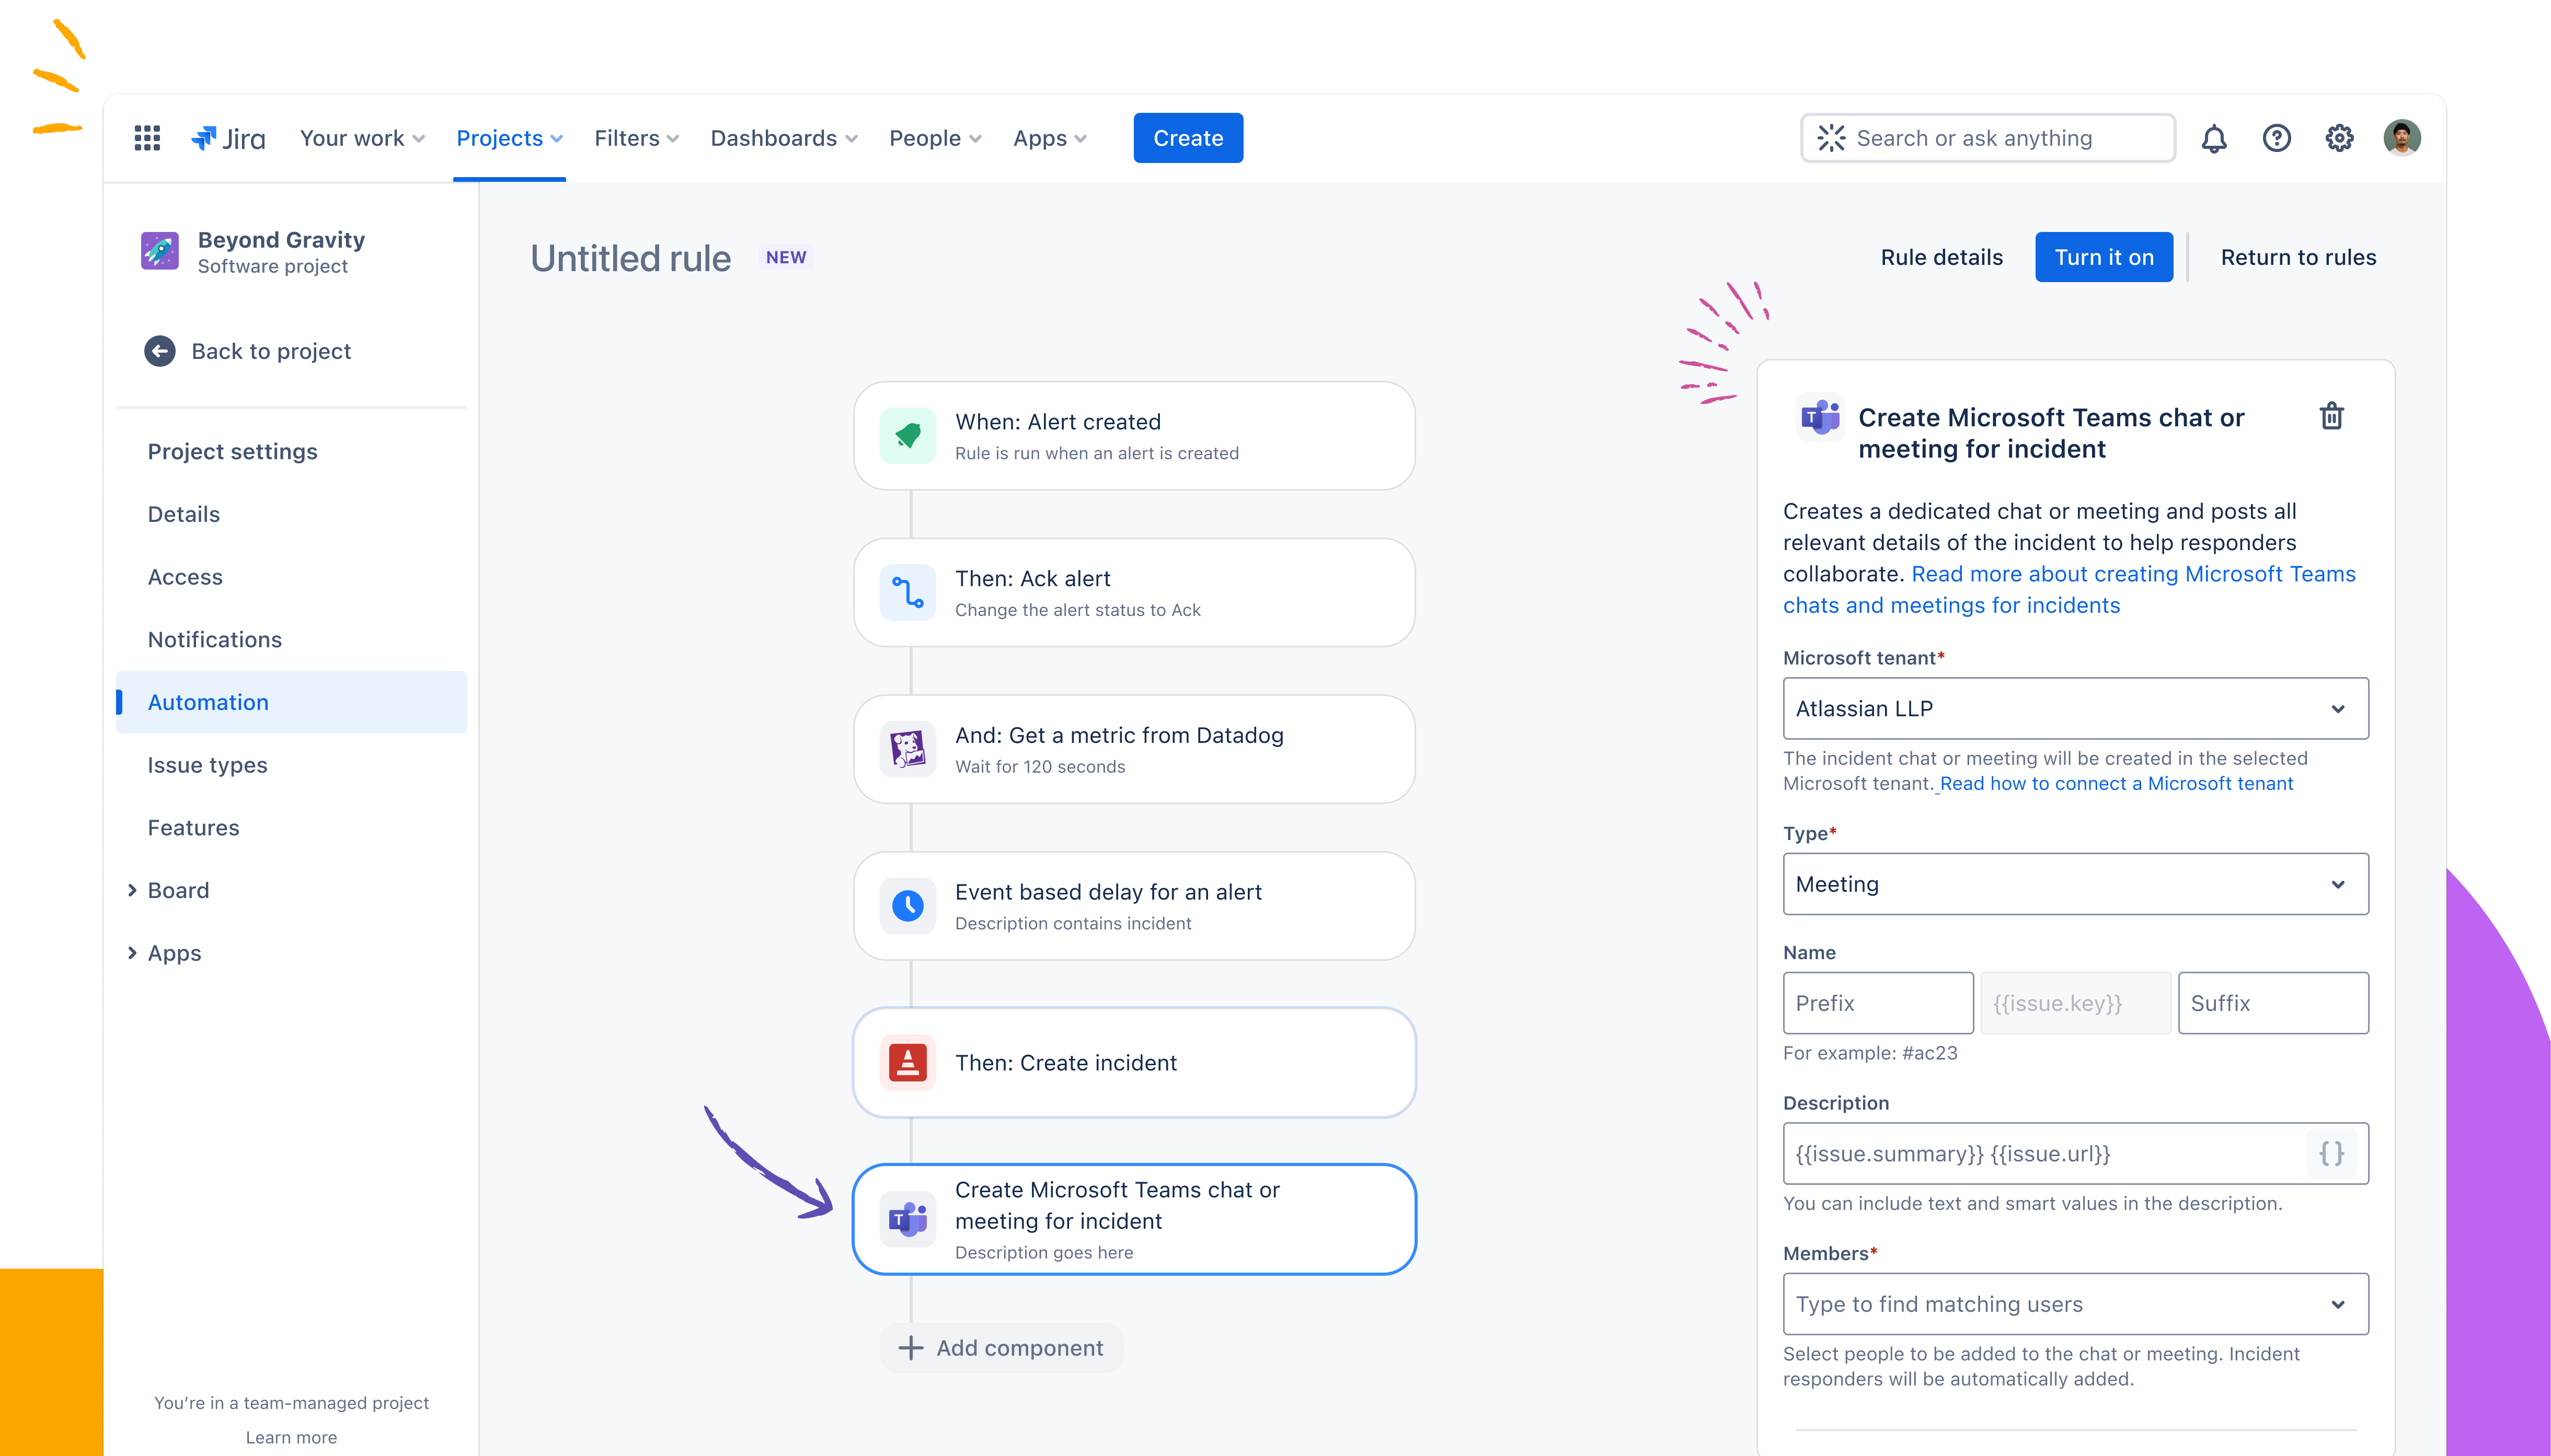Click the green icon on the Alert created trigger

pyautogui.click(x=907, y=435)
